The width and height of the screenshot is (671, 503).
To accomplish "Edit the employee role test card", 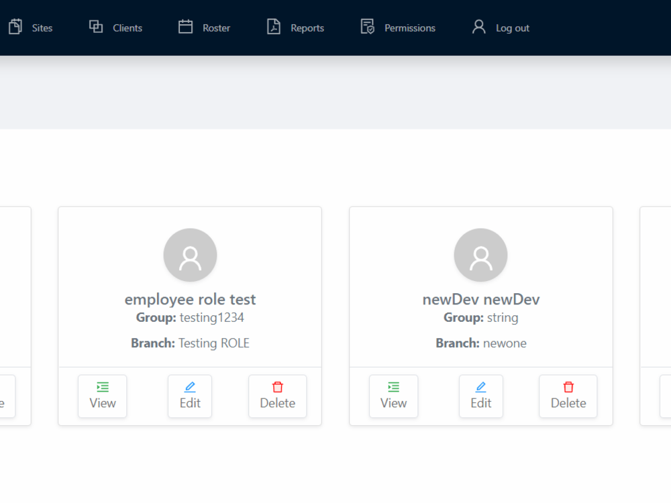I will [190, 396].
